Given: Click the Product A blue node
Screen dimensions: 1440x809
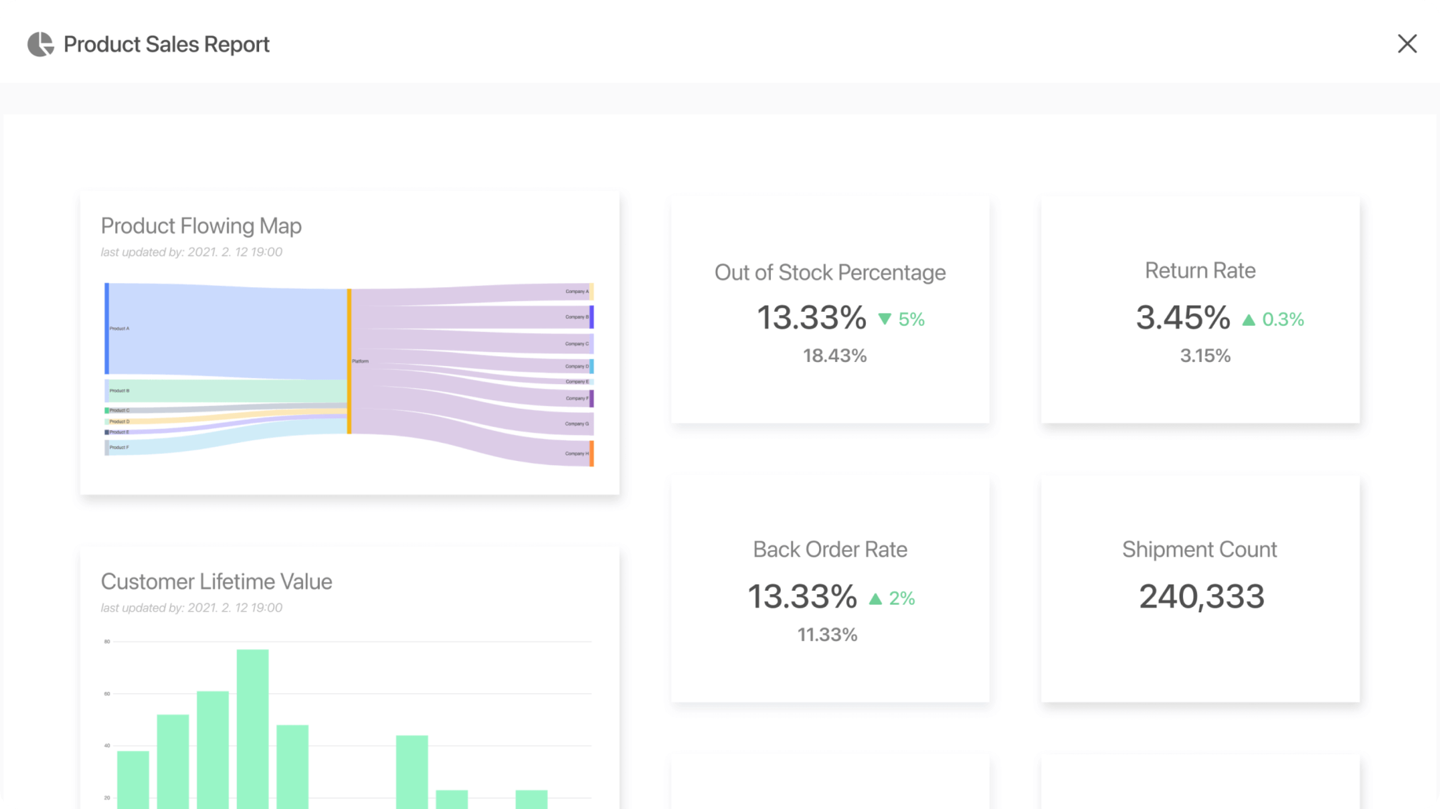Looking at the screenshot, I should [x=107, y=328].
